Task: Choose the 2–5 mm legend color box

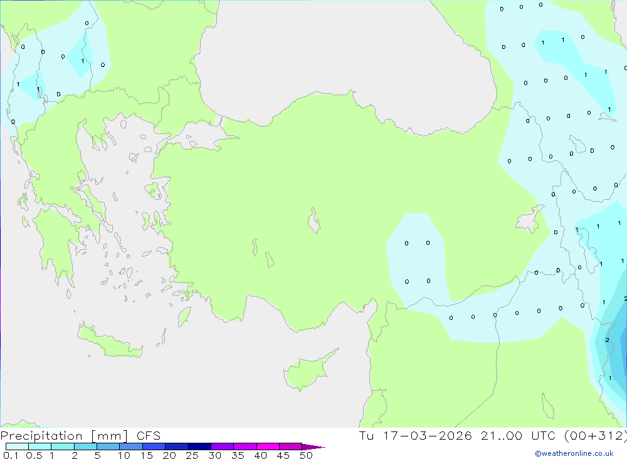Action: 85,446
